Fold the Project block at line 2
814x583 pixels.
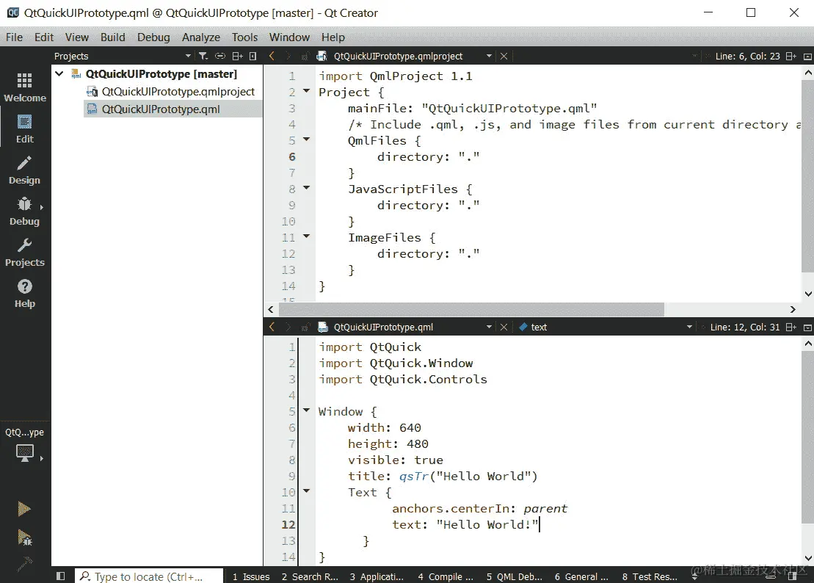pos(306,91)
